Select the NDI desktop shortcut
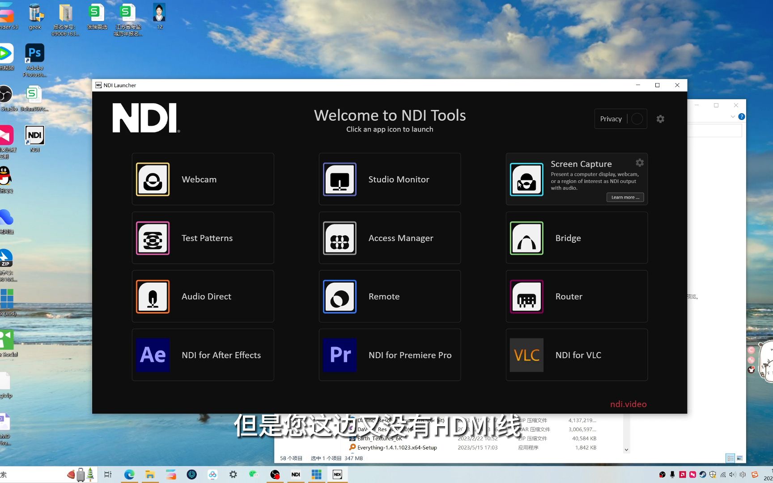The image size is (773, 483). pos(35,139)
